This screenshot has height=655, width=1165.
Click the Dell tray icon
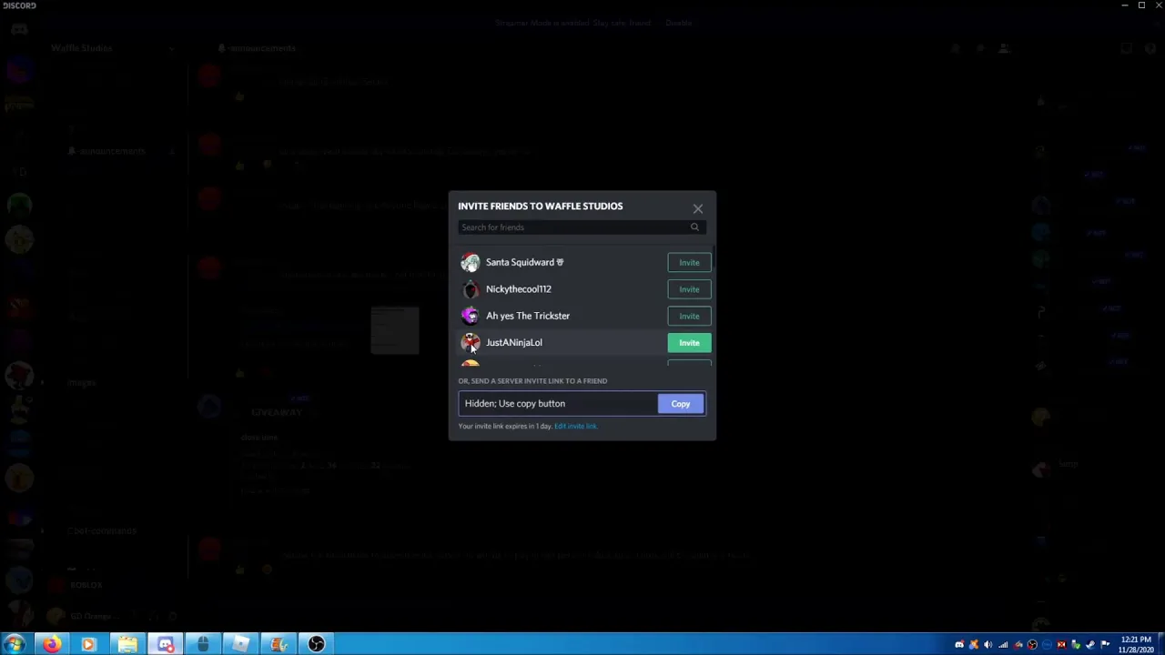tap(1047, 645)
